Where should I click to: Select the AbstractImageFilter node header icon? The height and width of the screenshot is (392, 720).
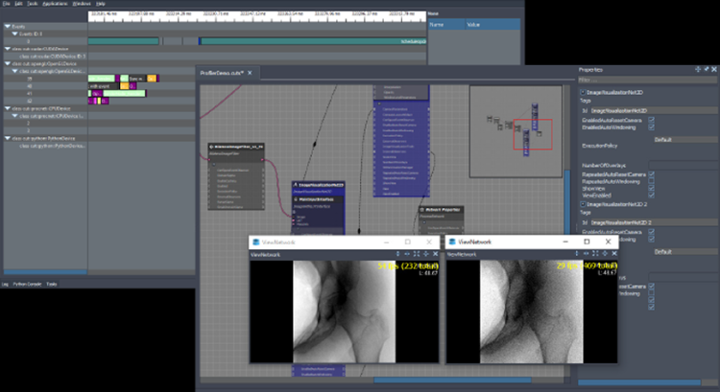tap(212, 147)
